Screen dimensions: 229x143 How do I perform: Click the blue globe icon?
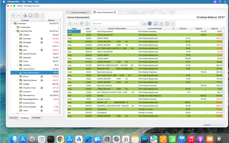coord(150,23)
